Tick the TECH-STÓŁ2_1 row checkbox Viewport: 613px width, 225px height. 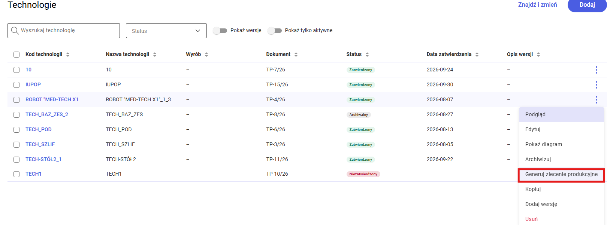[16, 160]
